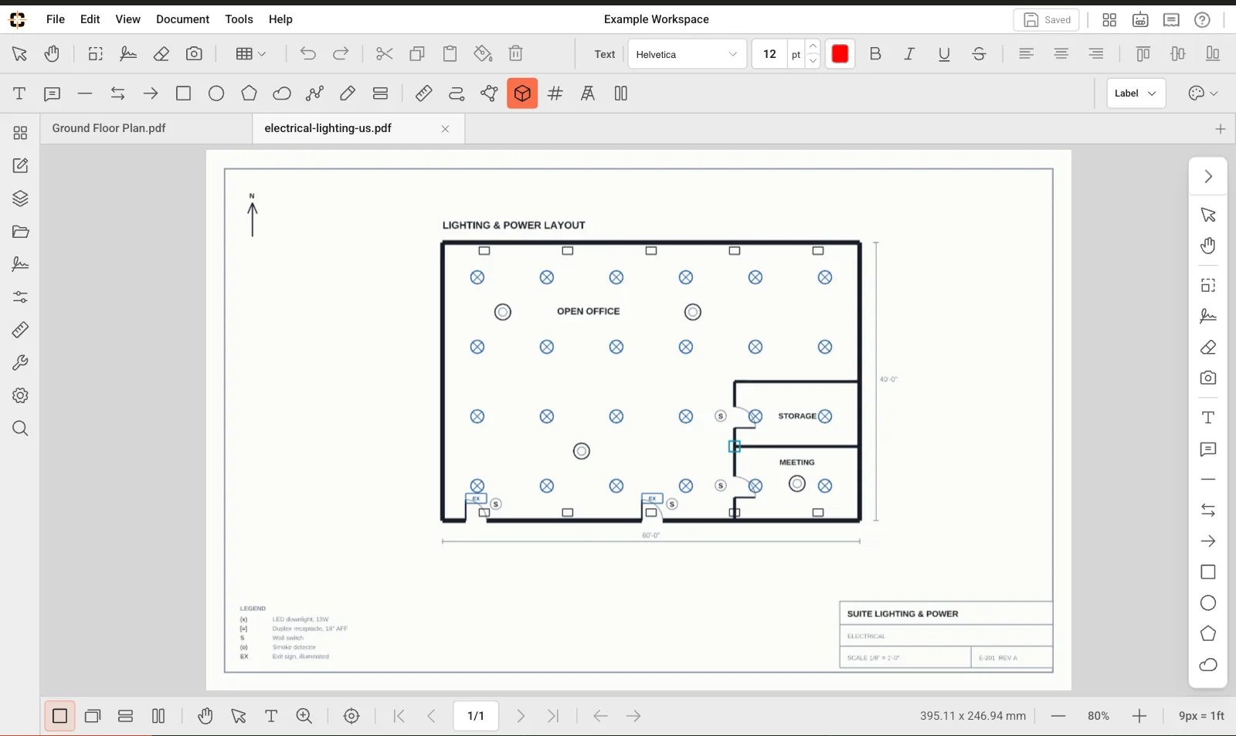This screenshot has width=1236, height=736.
Task: Select the hash grid tool
Action: point(555,93)
